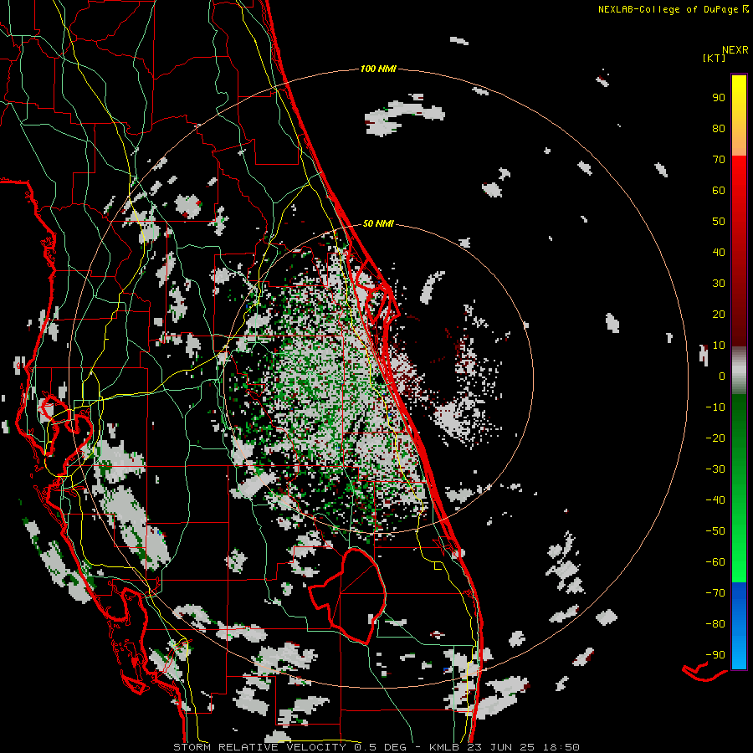The height and width of the screenshot is (753, 753).
Task: Click the 30 value on velocity scale
Action: [x=719, y=284]
